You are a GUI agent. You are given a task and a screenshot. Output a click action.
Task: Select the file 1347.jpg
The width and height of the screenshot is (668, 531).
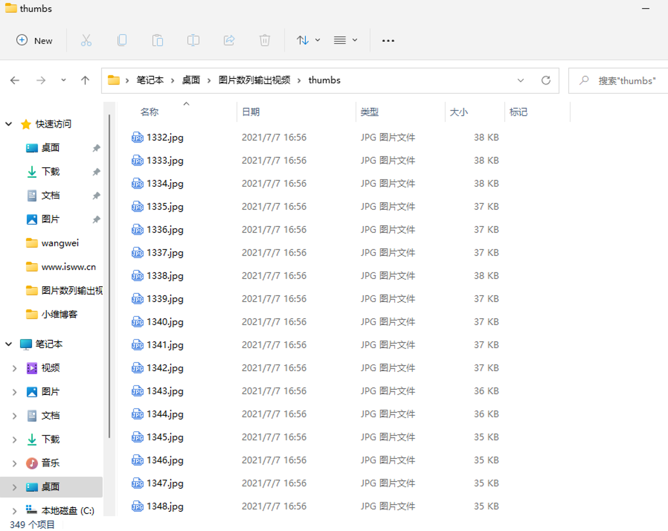pyautogui.click(x=165, y=483)
